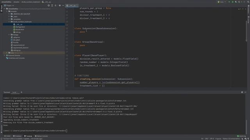Click the UTF-8 encoding status widget

(x=212, y=139)
